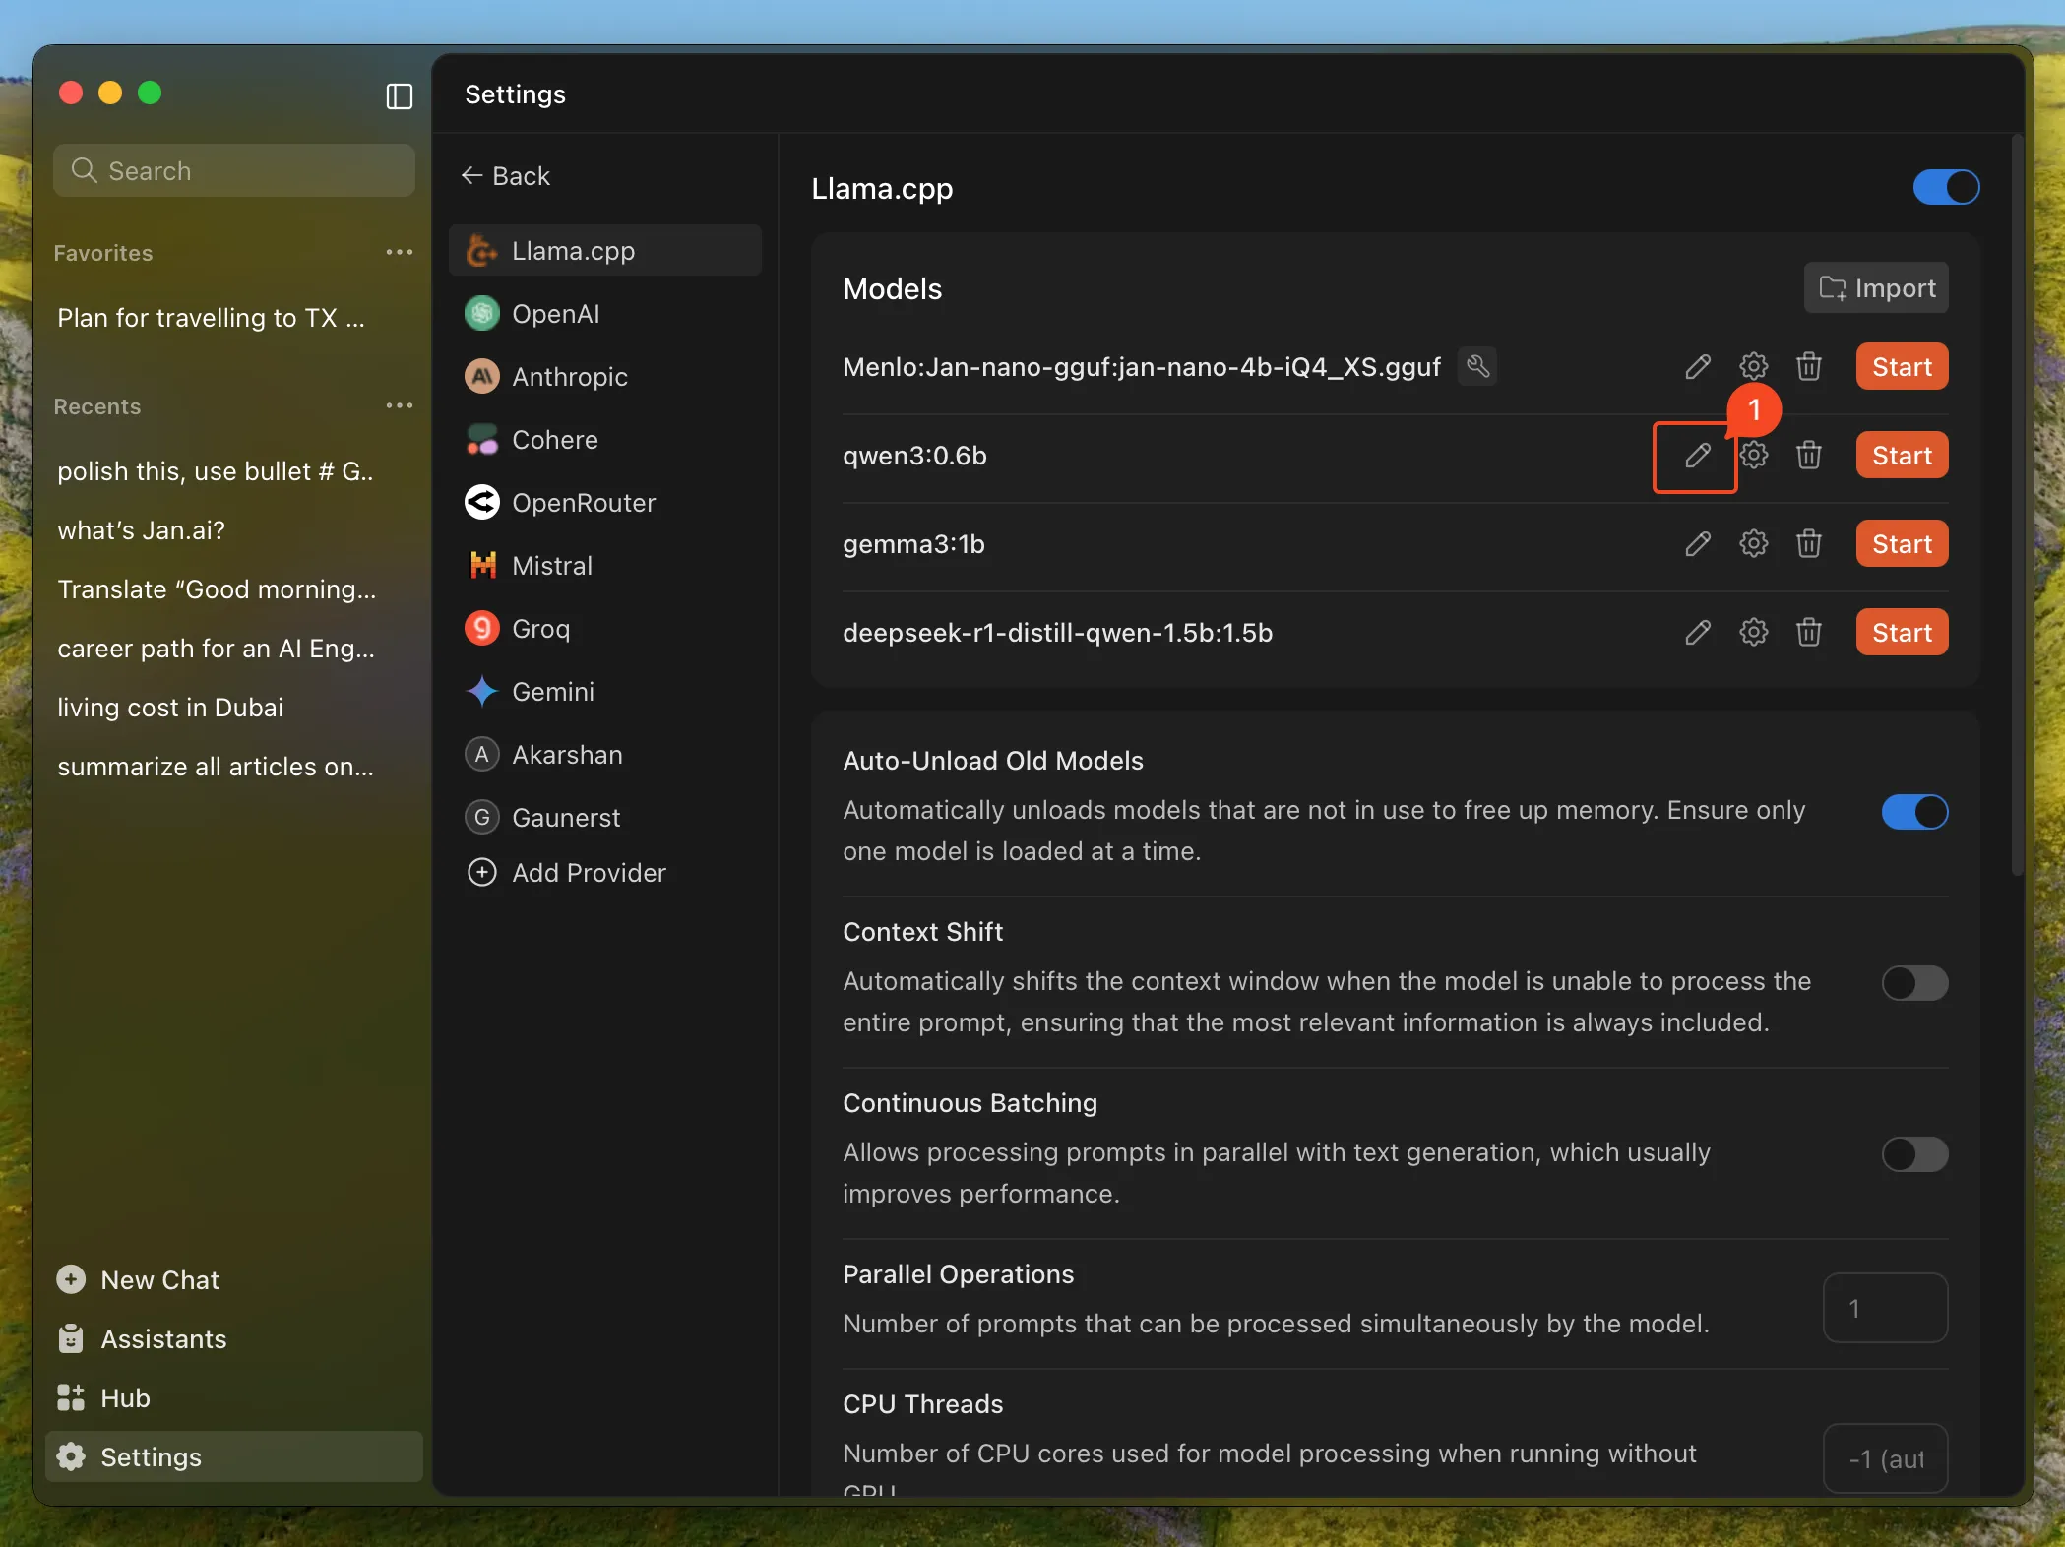Click the Import models button

(1875, 288)
